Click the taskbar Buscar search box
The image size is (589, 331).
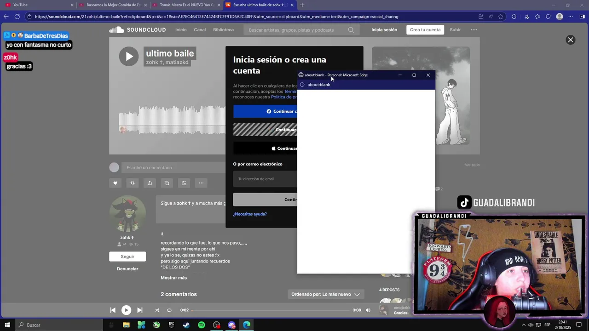[x=59, y=325]
